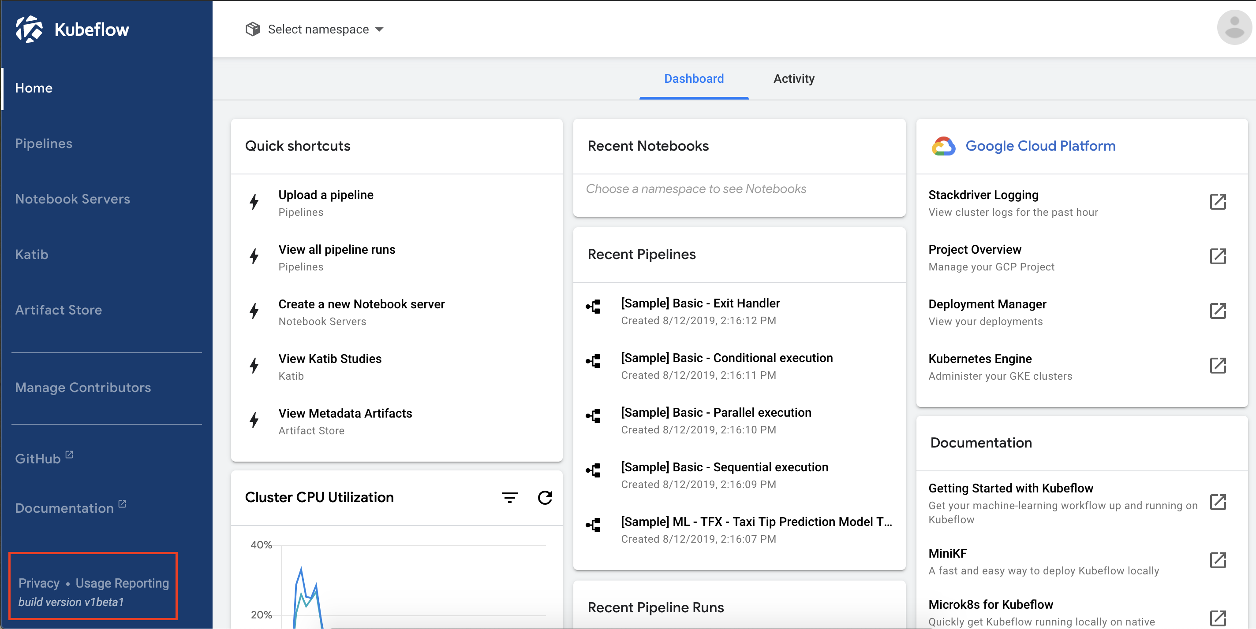This screenshot has width=1256, height=629.
Task: Select the Dashboard tab
Action: pos(693,79)
